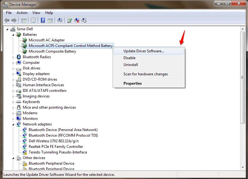The width and height of the screenshot is (248, 179).
Task: Open the Help menu
Action: [x=49, y=13]
